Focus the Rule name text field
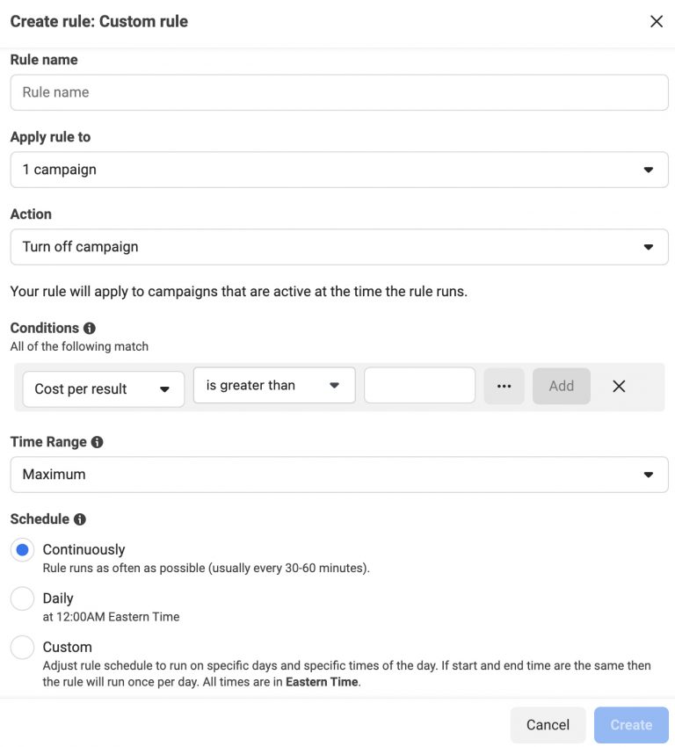The width and height of the screenshot is (675, 747). click(338, 92)
